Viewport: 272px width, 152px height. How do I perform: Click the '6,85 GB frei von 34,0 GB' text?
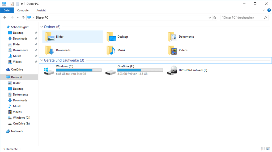(x=71, y=74)
